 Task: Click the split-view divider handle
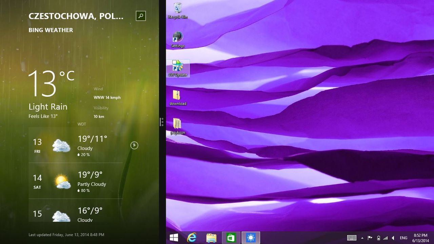[x=162, y=122]
